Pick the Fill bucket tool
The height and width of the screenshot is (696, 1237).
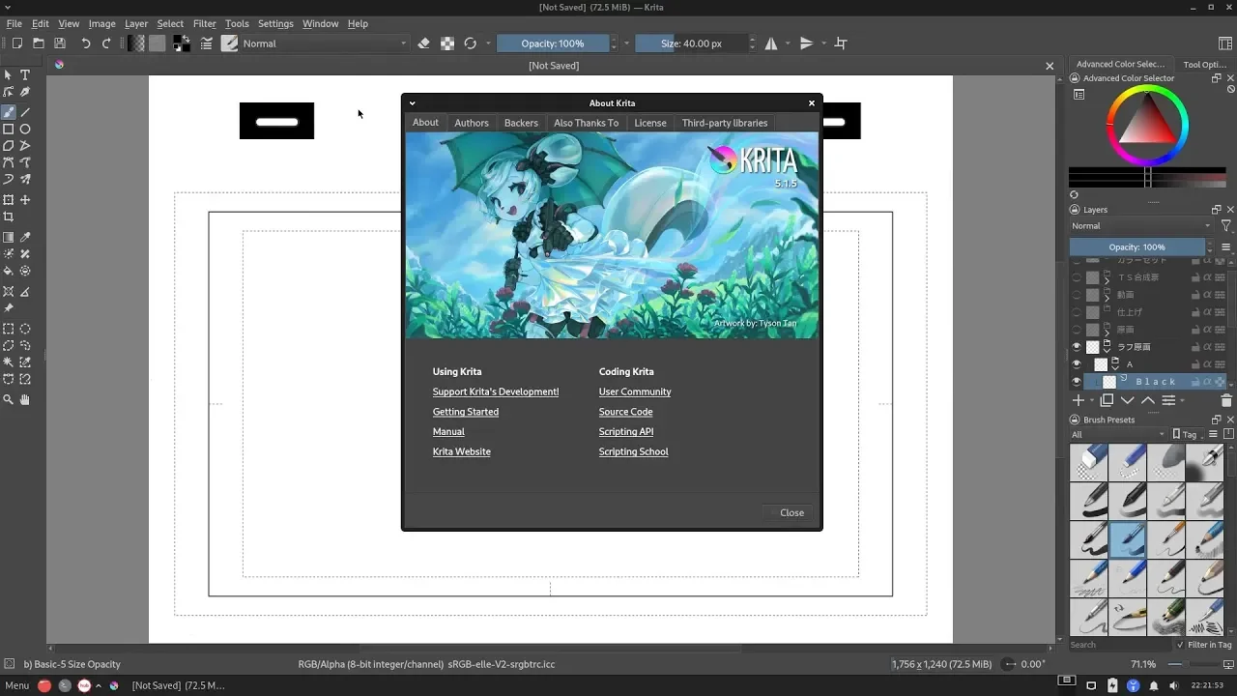click(9, 271)
